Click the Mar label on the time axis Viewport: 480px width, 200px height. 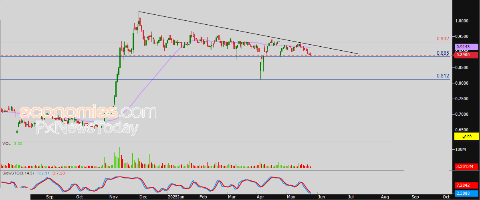(232, 197)
